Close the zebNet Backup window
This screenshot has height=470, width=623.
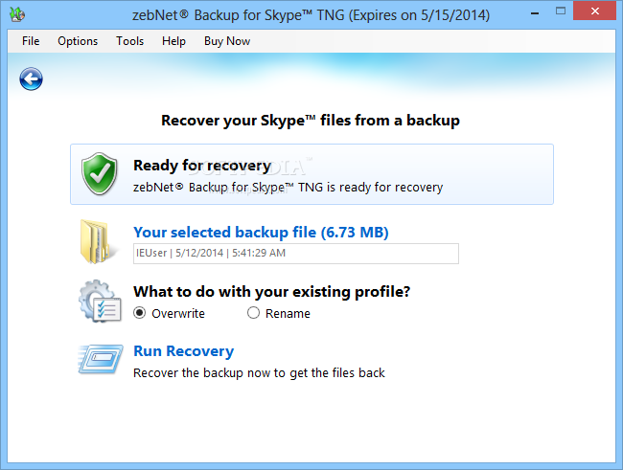[595, 11]
